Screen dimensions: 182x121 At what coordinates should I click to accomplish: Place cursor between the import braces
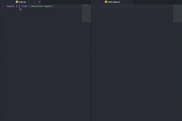click(x=18, y=6)
